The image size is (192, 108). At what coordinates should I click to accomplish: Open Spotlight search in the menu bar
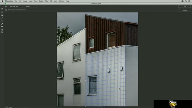[186, 1]
